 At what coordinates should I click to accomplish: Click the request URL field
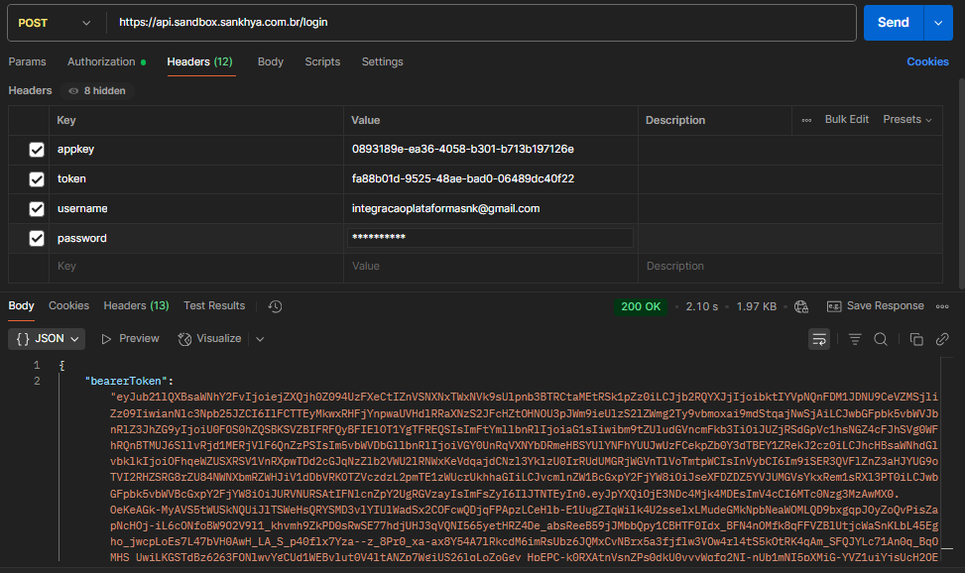tap(481, 23)
